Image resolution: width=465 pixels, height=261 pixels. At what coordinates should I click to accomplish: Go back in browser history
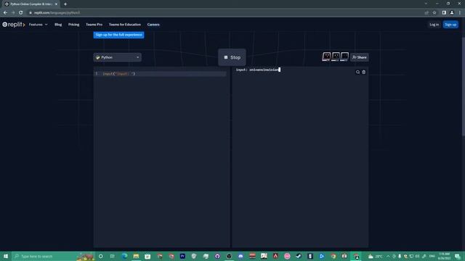point(5,13)
